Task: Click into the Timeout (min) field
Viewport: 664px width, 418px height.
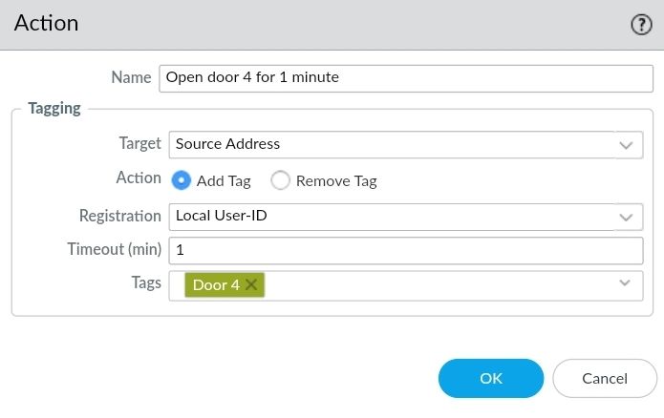Action: [405, 250]
